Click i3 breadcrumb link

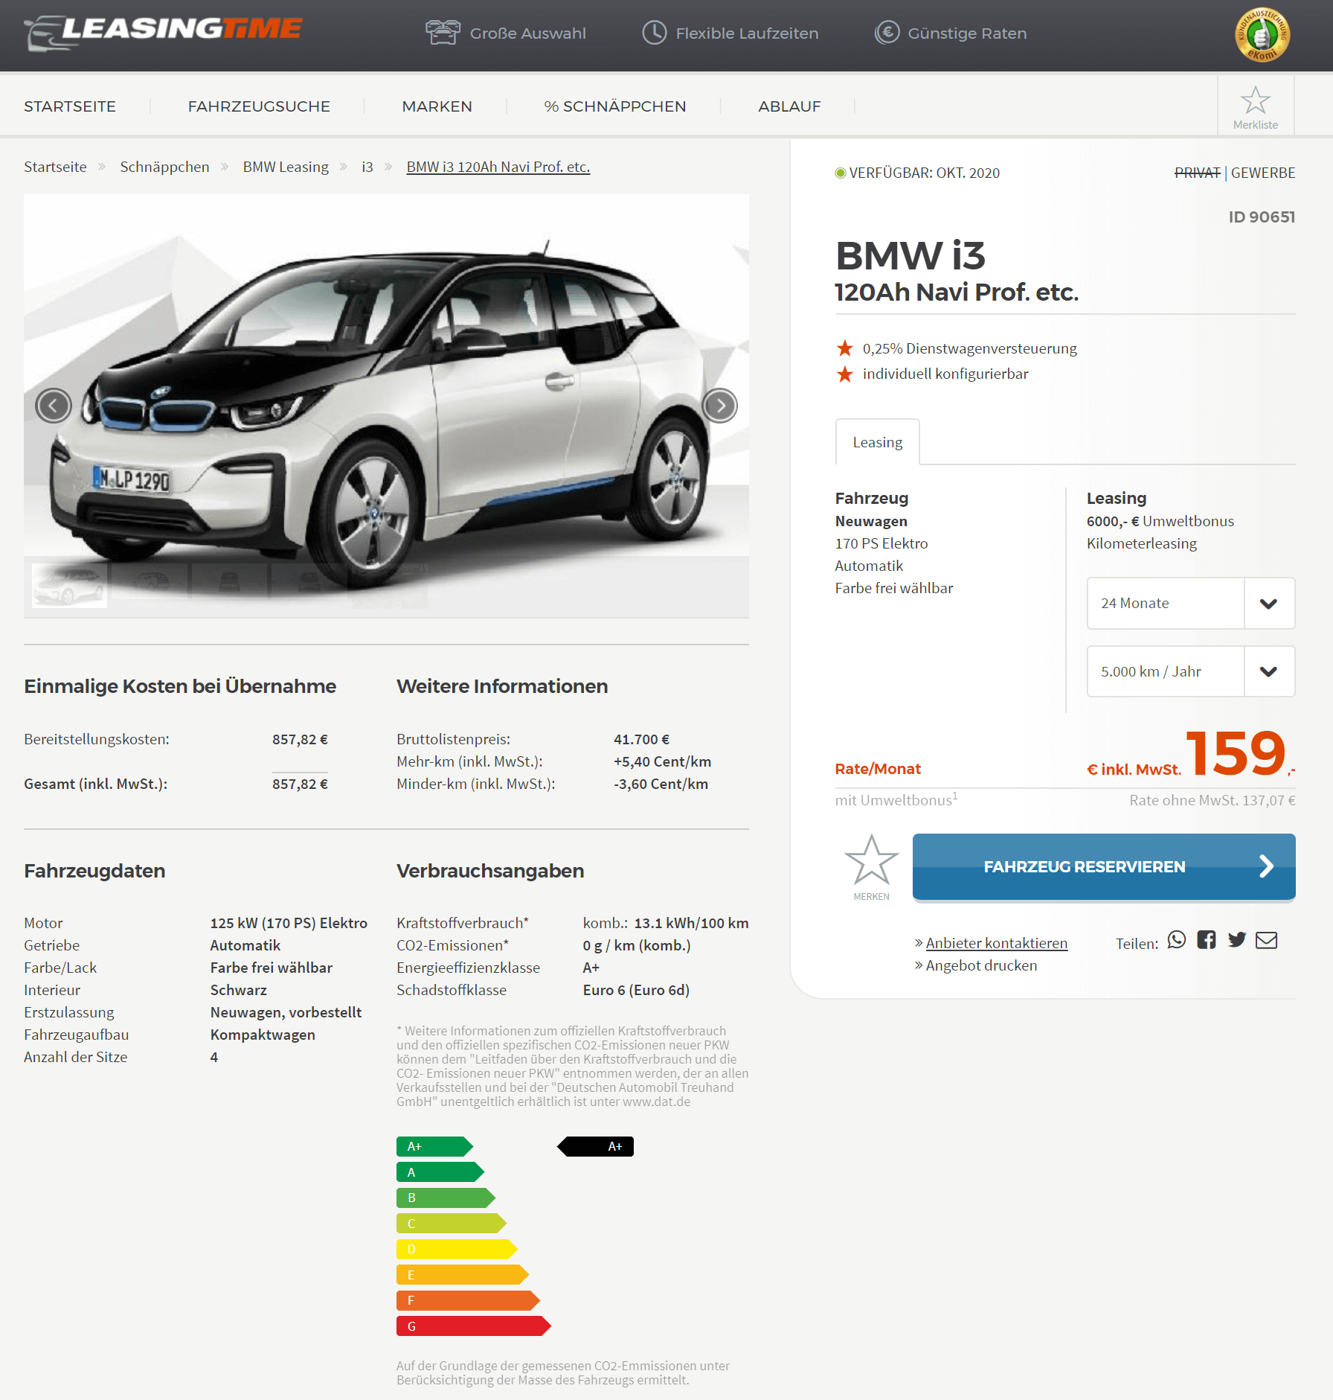(367, 167)
